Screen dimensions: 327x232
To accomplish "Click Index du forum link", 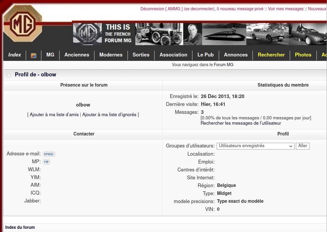I will pyautogui.click(x=20, y=227).
